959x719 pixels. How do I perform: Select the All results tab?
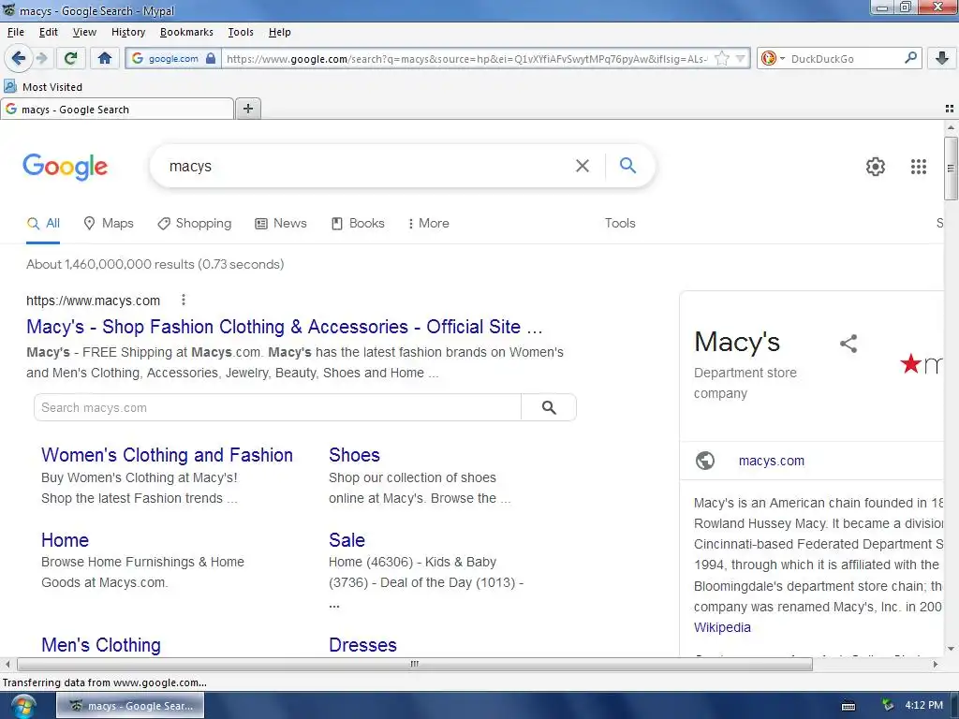click(43, 223)
